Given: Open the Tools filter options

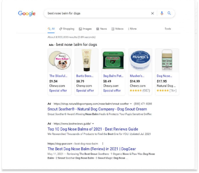Looking at the screenshot, I should 168,29.
